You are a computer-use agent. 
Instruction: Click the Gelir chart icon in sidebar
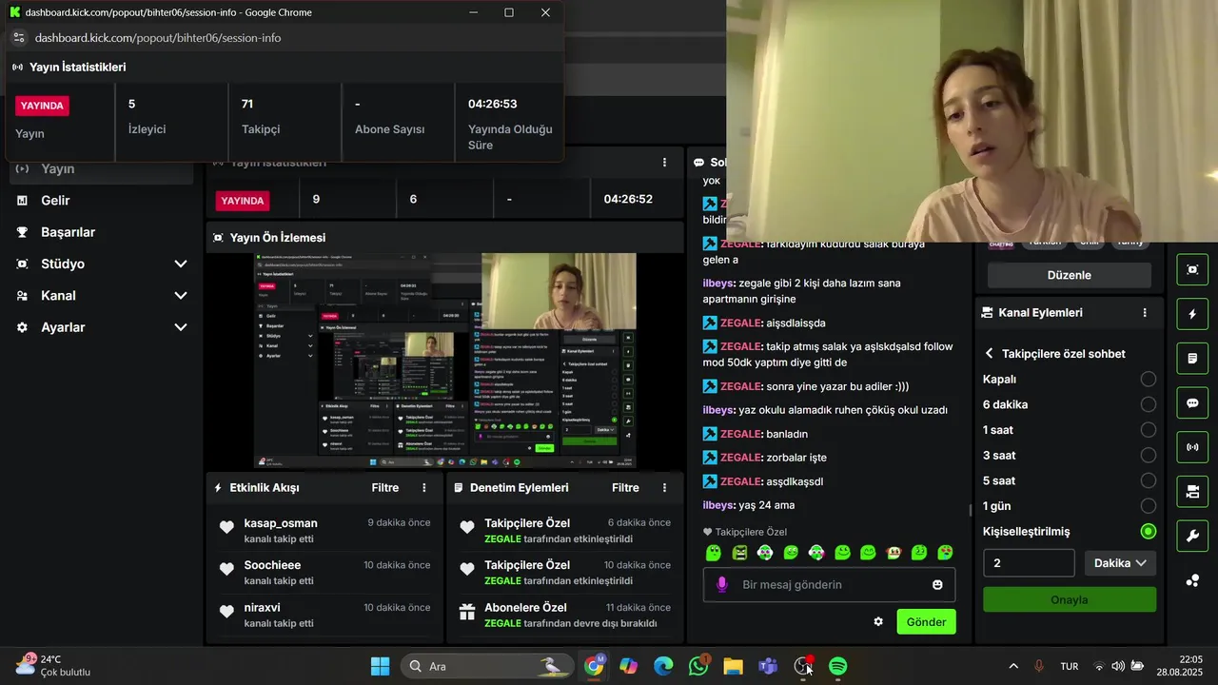pos(22,201)
